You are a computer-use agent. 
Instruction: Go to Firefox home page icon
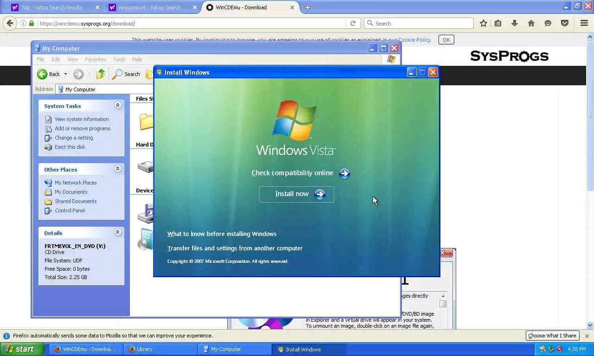[x=531, y=23]
